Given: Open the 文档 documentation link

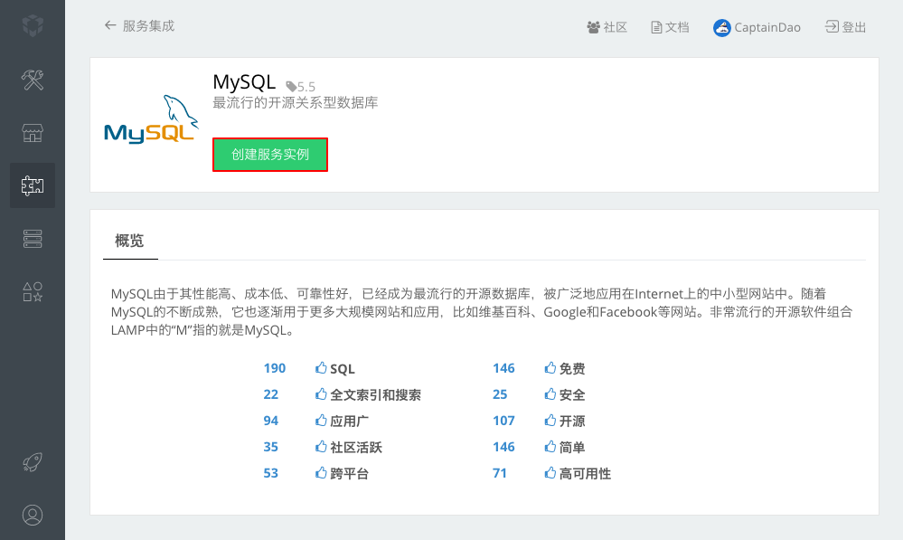Looking at the screenshot, I should [x=670, y=27].
